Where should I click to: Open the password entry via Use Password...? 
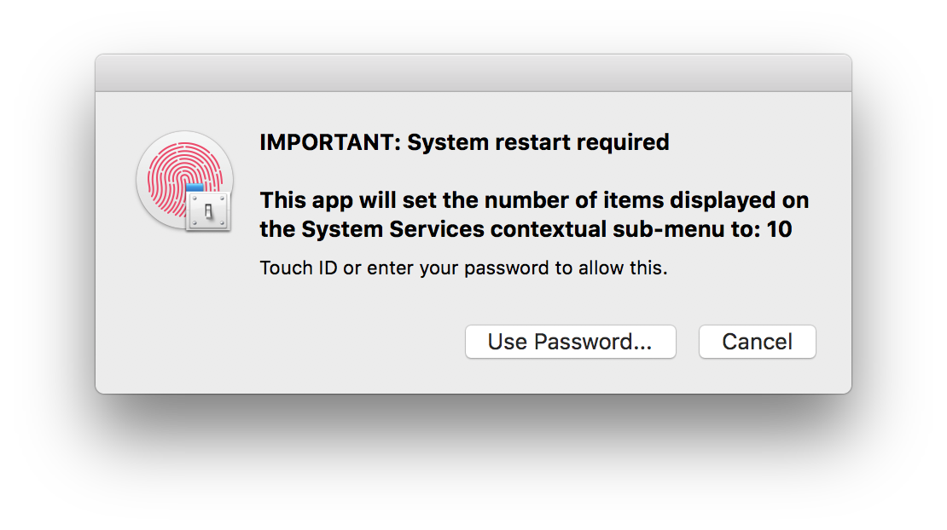point(570,341)
